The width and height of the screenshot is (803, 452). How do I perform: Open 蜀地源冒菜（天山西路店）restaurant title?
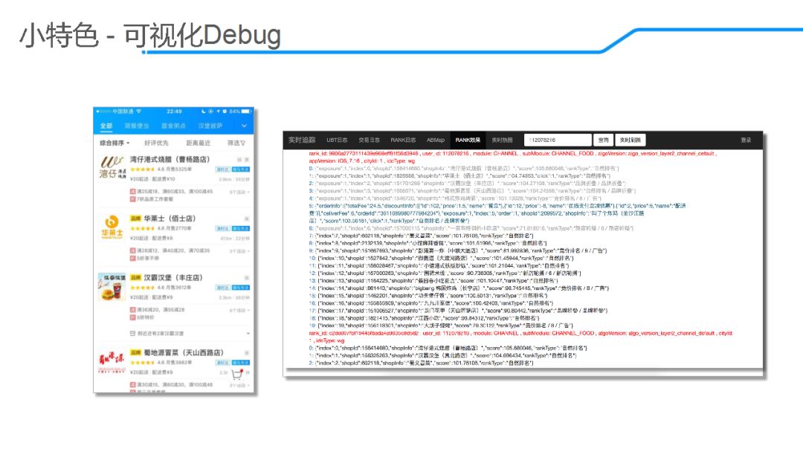[x=184, y=352]
